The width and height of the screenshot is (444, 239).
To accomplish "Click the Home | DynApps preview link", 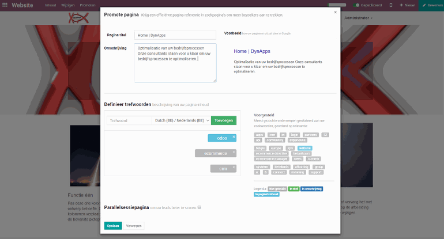I will point(252,51).
